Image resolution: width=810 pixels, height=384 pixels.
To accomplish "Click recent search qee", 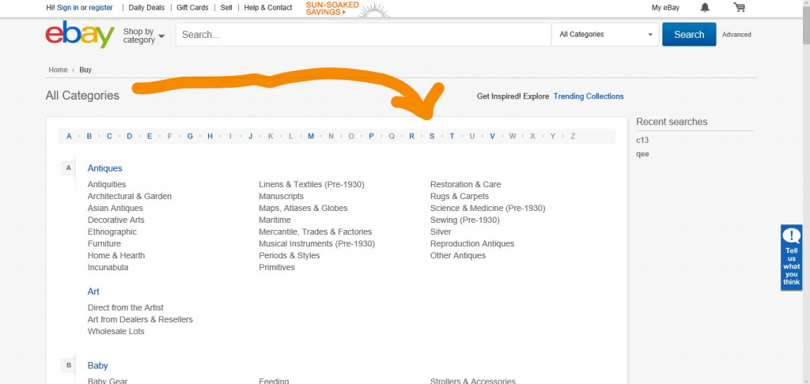I will (x=642, y=154).
